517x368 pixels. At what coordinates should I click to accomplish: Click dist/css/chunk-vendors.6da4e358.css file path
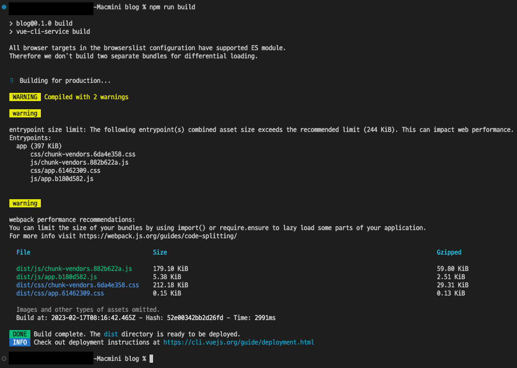[78, 285]
